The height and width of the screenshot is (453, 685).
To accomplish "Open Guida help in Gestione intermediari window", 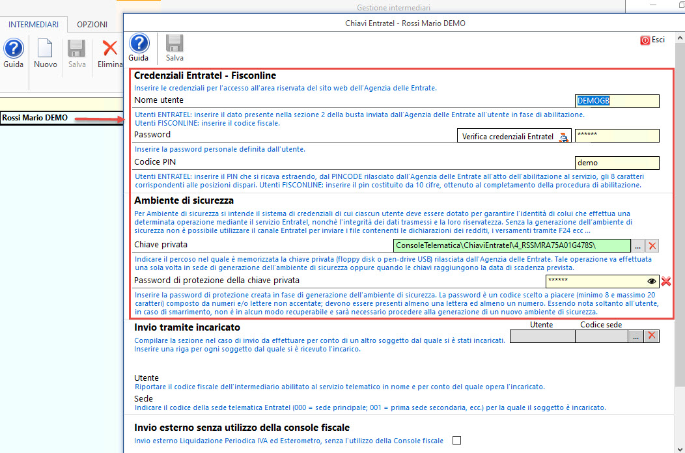I will pos(14,53).
